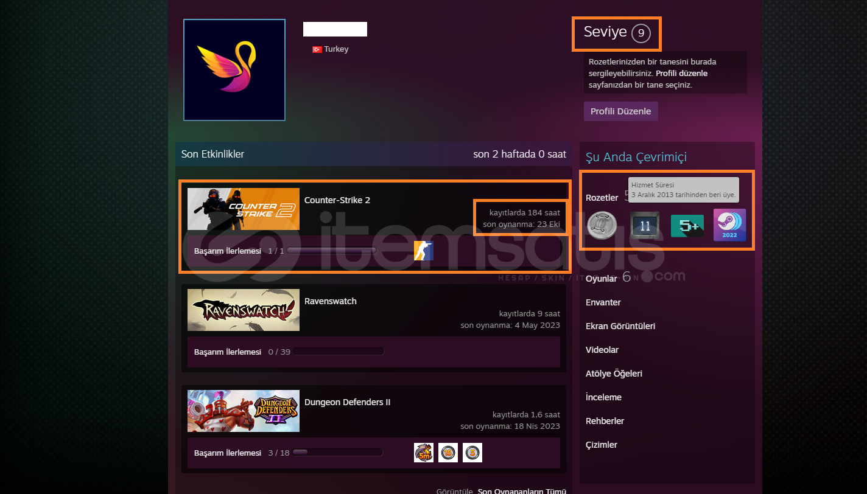This screenshot has height=494, width=867.
Task: Go to Ekran Görüntüleri
Action: pyautogui.click(x=620, y=326)
